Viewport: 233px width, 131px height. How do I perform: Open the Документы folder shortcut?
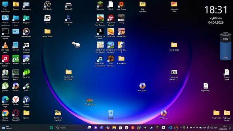click(26, 6)
